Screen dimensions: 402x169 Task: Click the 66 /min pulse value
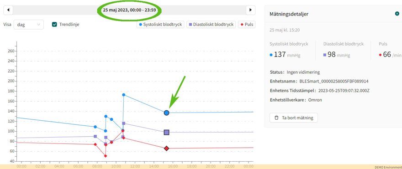click(x=390, y=55)
